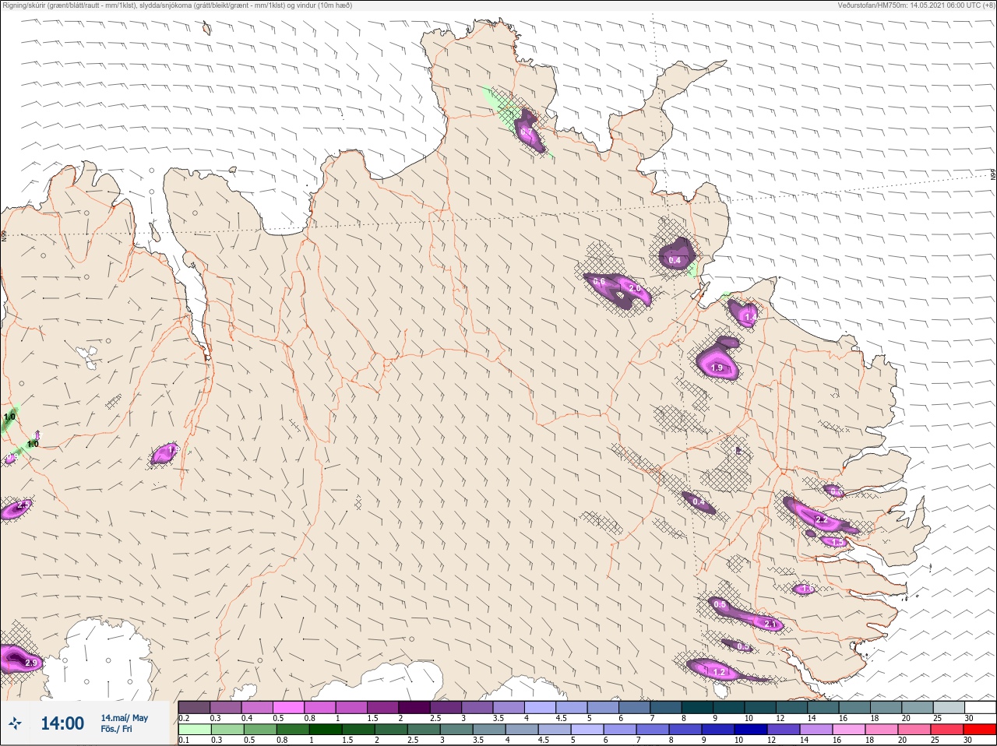Click the 14:00 forecast time display
The width and height of the screenshot is (997, 746).
[62, 723]
